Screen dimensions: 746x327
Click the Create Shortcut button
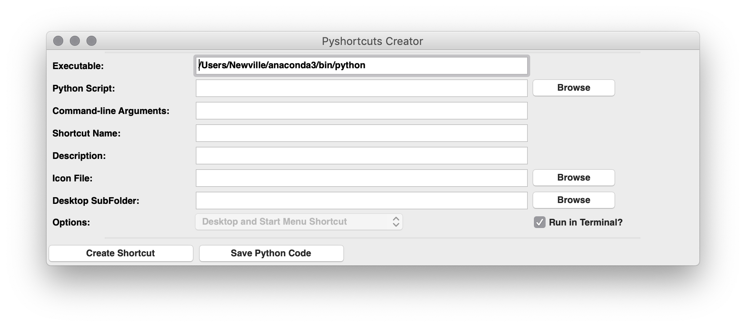[121, 253]
